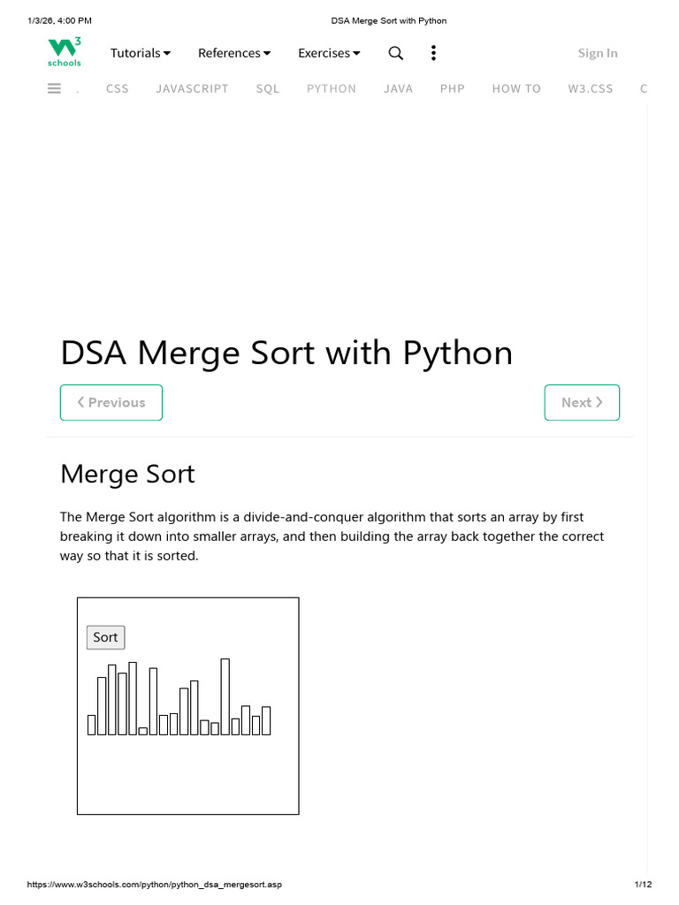Expand the Tutorials dropdown
Viewport: 679px width, 905px height.
pos(141,53)
